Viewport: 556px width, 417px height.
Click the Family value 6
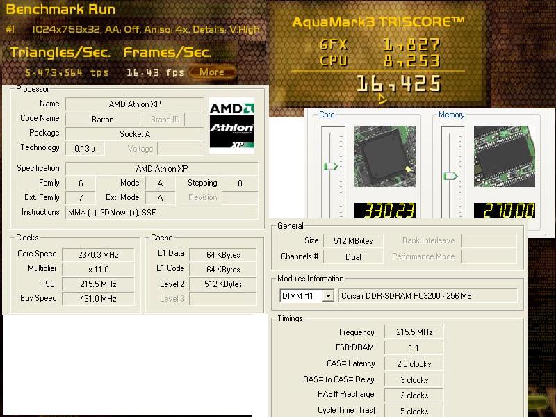pyautogui.click(x=81, y=183)
